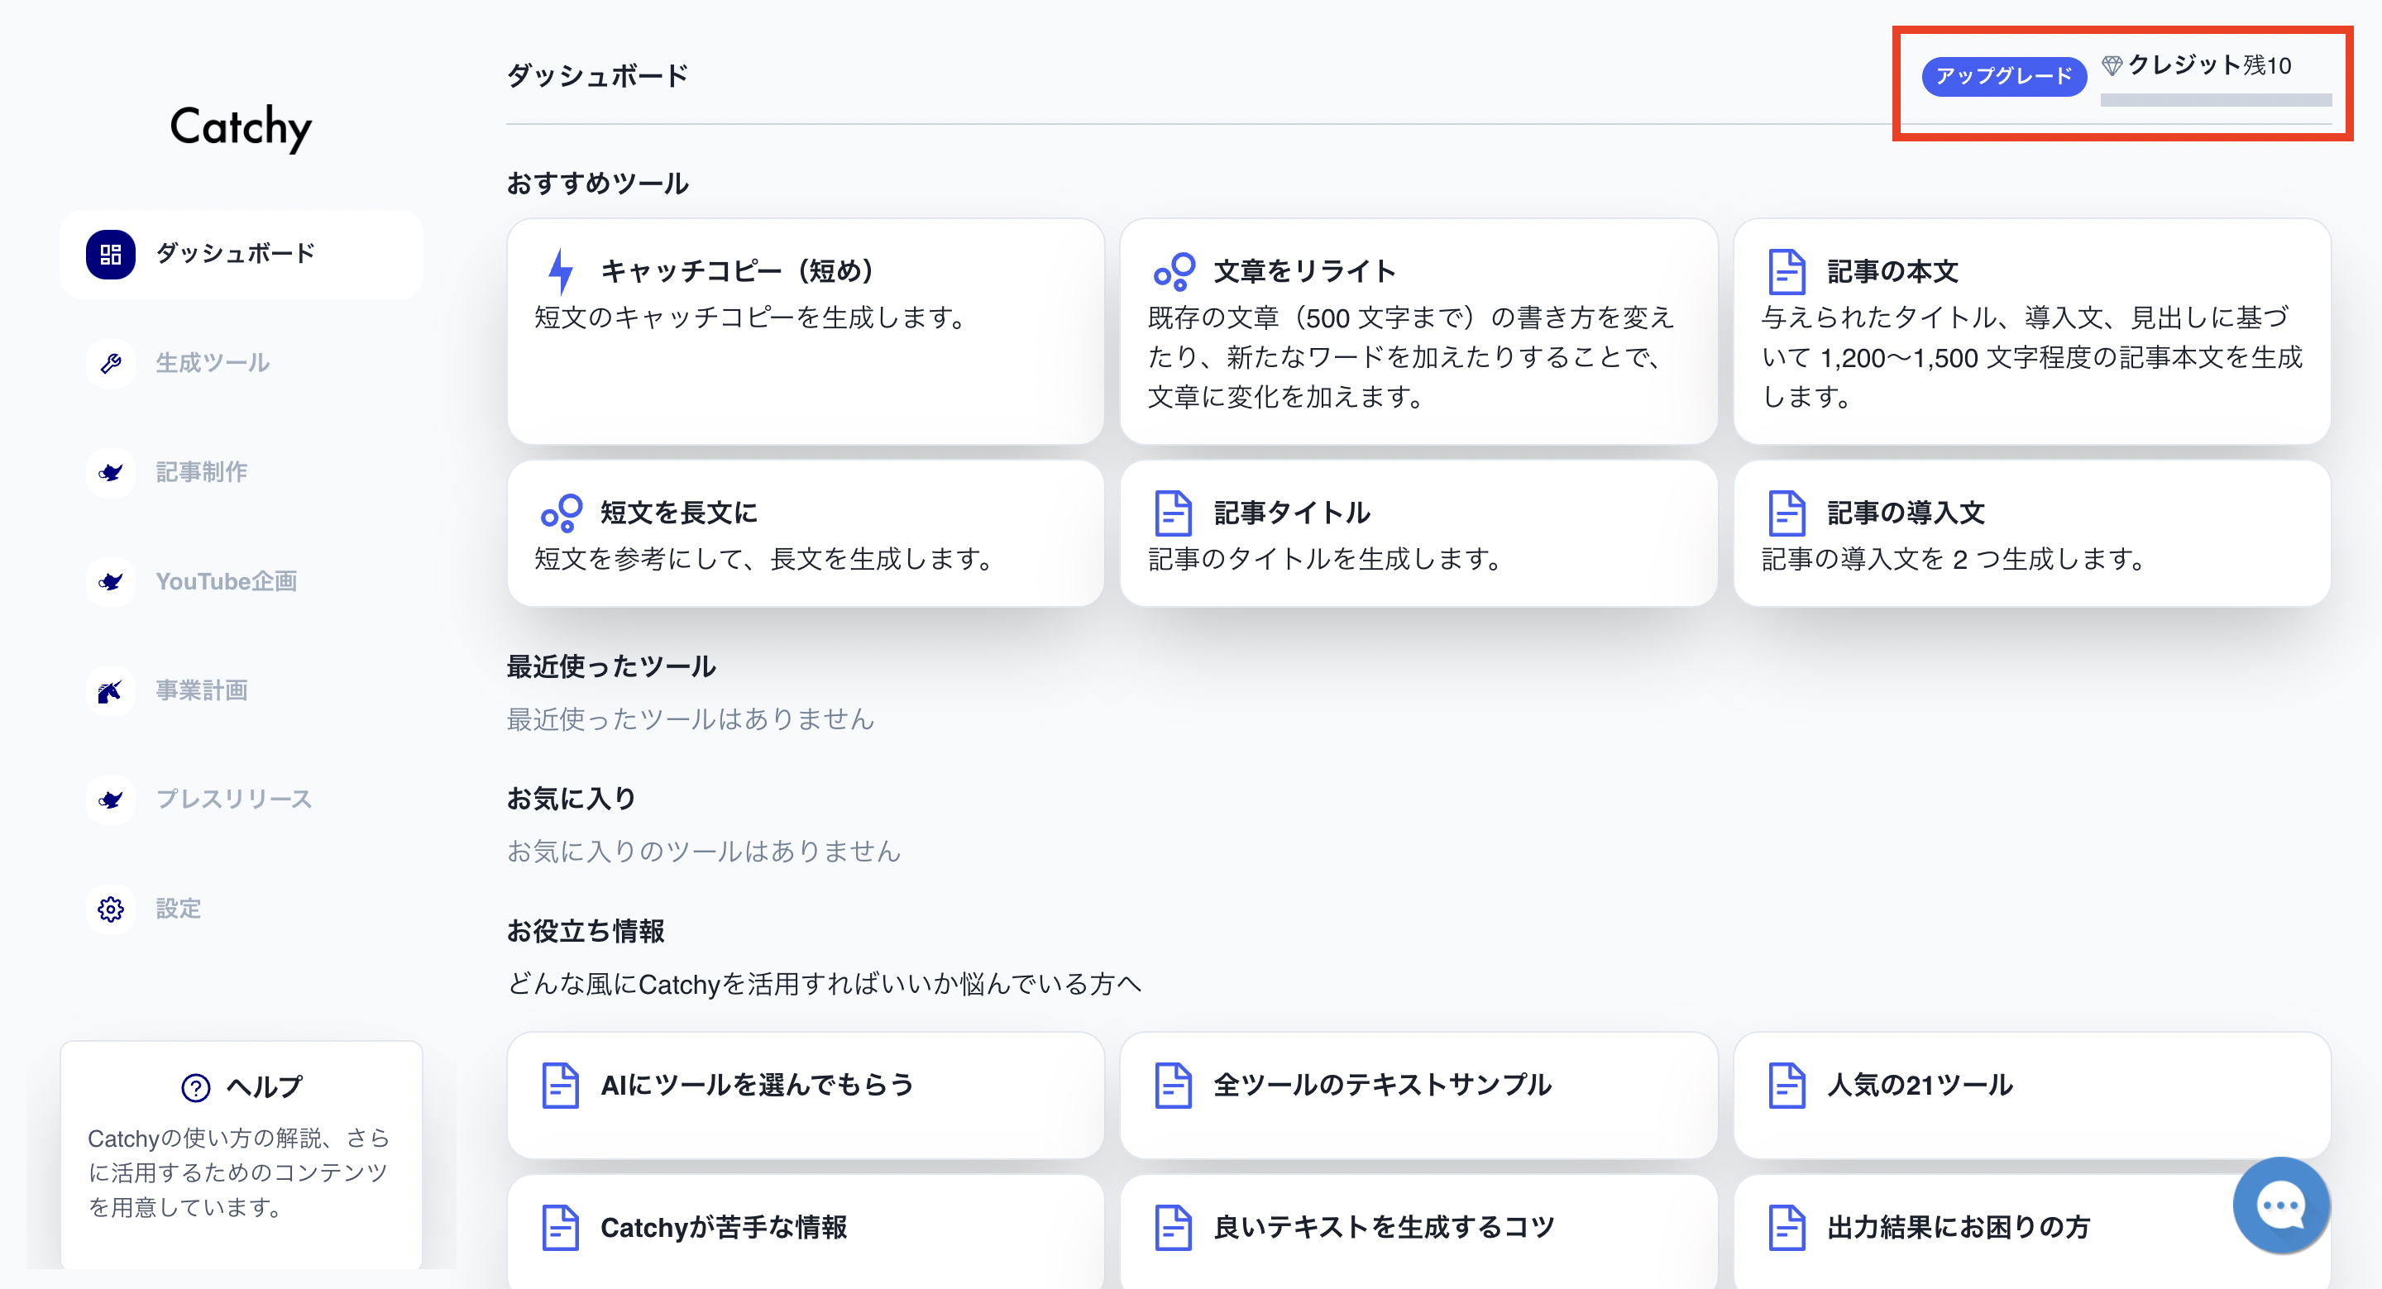Select YouTube企画 in sidebar
Image resolution: width=2382 pixels, height=1289 pixels.
(242, 581)
